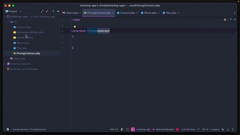
Task: Click the status bar more options dots
Action: 233,129
